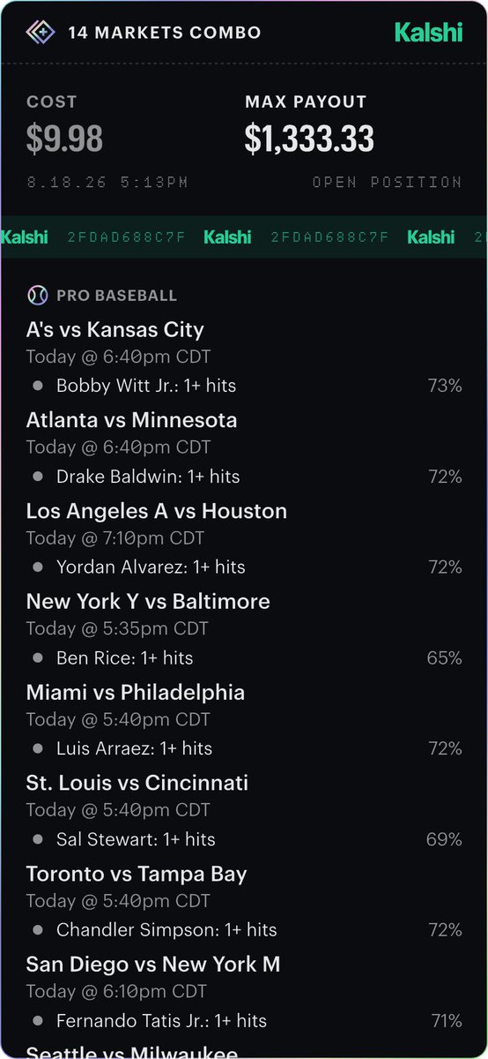
Task: Click the 73% odds for Bobby Witt Jr.
Action: click(x=445, y=386)
